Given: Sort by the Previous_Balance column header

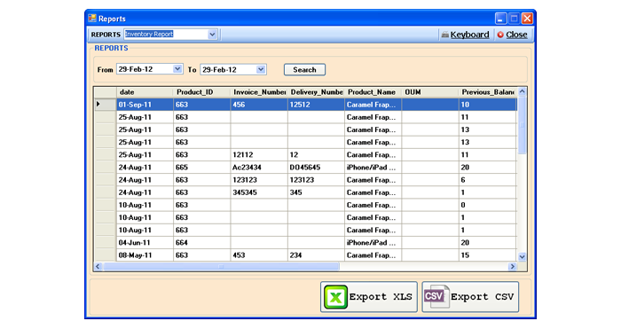Looking at the screenshot, I should point(488,92).
